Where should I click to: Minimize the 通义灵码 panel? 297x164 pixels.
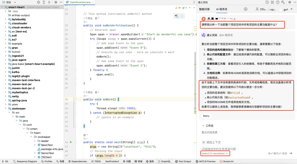[295, 2]
